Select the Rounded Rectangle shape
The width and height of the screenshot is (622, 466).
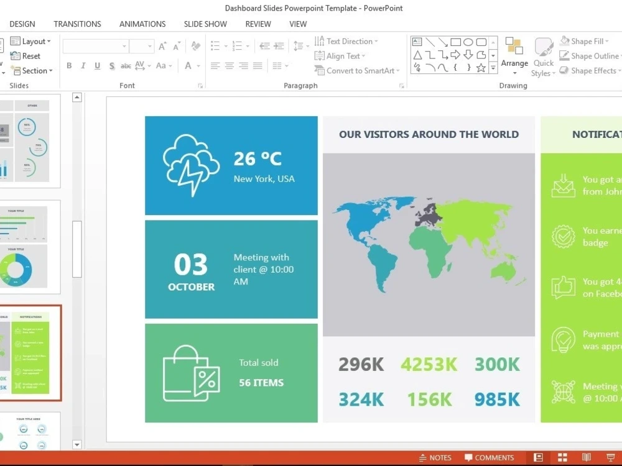[x=481, y=42]
